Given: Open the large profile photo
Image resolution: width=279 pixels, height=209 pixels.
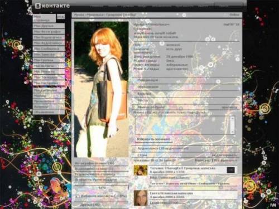Looking at the screenshot, I should click(x=101, y=89).
